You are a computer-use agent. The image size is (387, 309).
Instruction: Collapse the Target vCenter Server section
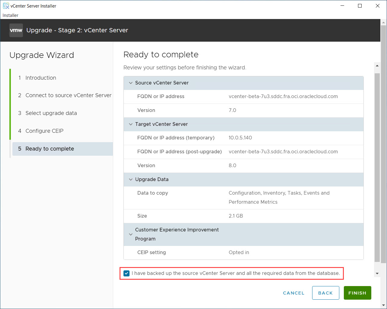(131, 124)
